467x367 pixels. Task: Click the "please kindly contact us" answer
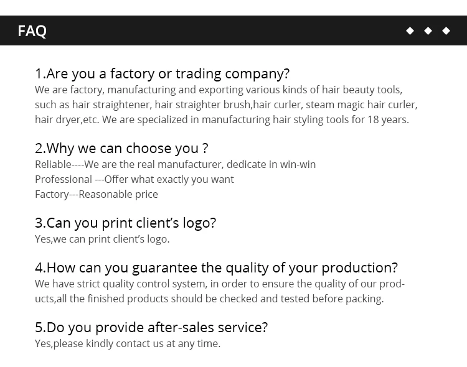128,343
